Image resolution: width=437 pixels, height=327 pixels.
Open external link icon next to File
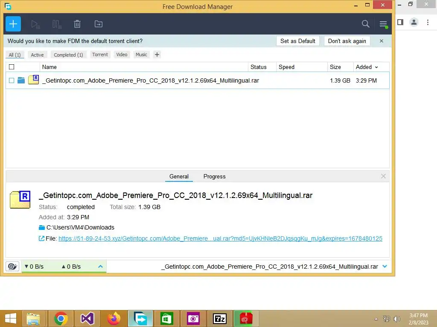click(41, 238)
